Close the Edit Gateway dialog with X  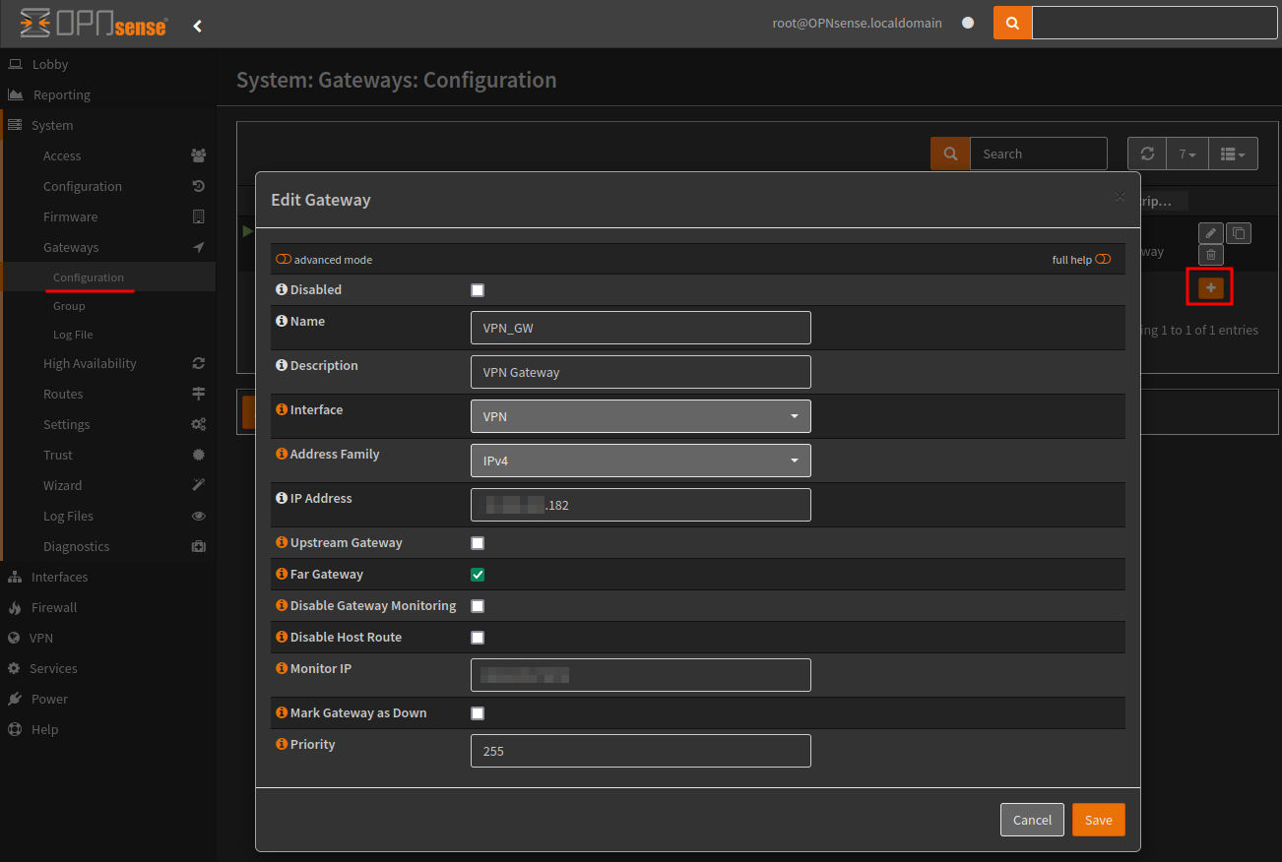(x=1120, y=197)
